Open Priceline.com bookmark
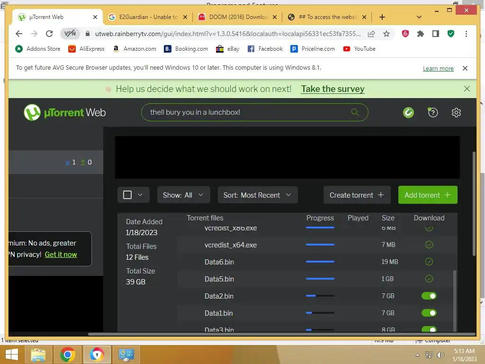This screenshot has height=364, width=485. [x=313, y=49]
